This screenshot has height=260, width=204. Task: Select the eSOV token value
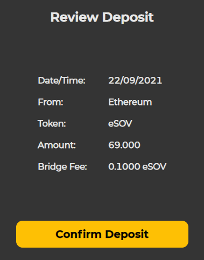[120, 124]
